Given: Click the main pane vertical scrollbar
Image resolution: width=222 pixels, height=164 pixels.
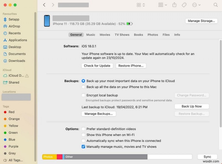Looking at the screenshot, I should [220, 83].
